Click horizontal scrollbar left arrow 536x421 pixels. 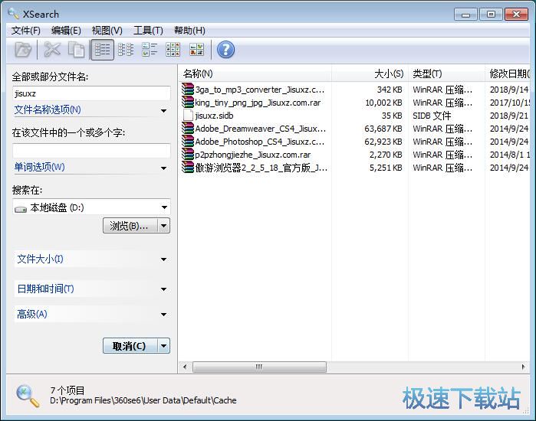tap(185, 367)
